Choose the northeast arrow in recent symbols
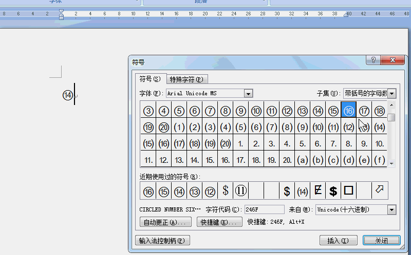Image resolution: width=411 pixels, height=255 pixels. pos(380,190)
